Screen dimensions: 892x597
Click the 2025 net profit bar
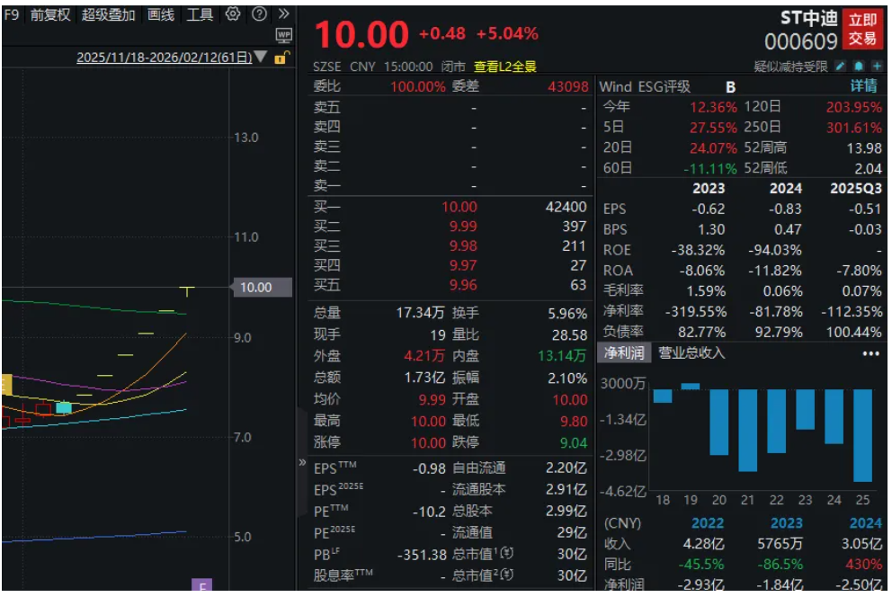click(x=863, y=435)
